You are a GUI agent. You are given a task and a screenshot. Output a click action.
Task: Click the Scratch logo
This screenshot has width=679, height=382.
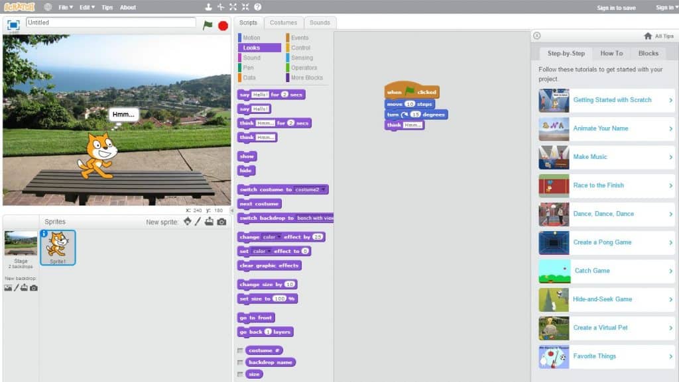coord(19,7)
